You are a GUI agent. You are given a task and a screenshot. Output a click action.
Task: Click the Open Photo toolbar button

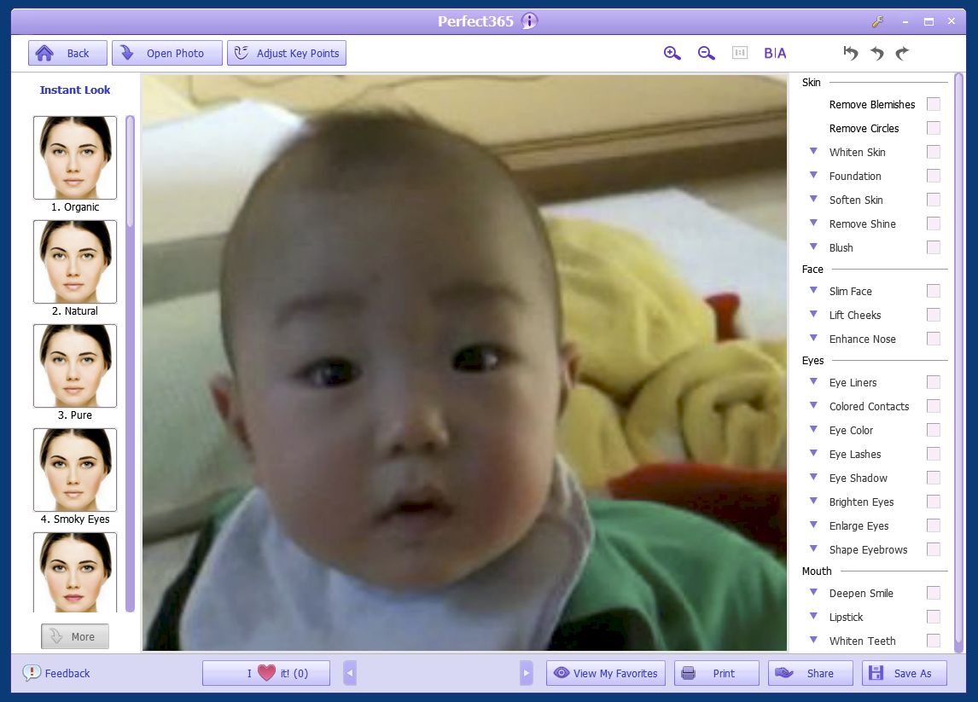coord(166,53)
